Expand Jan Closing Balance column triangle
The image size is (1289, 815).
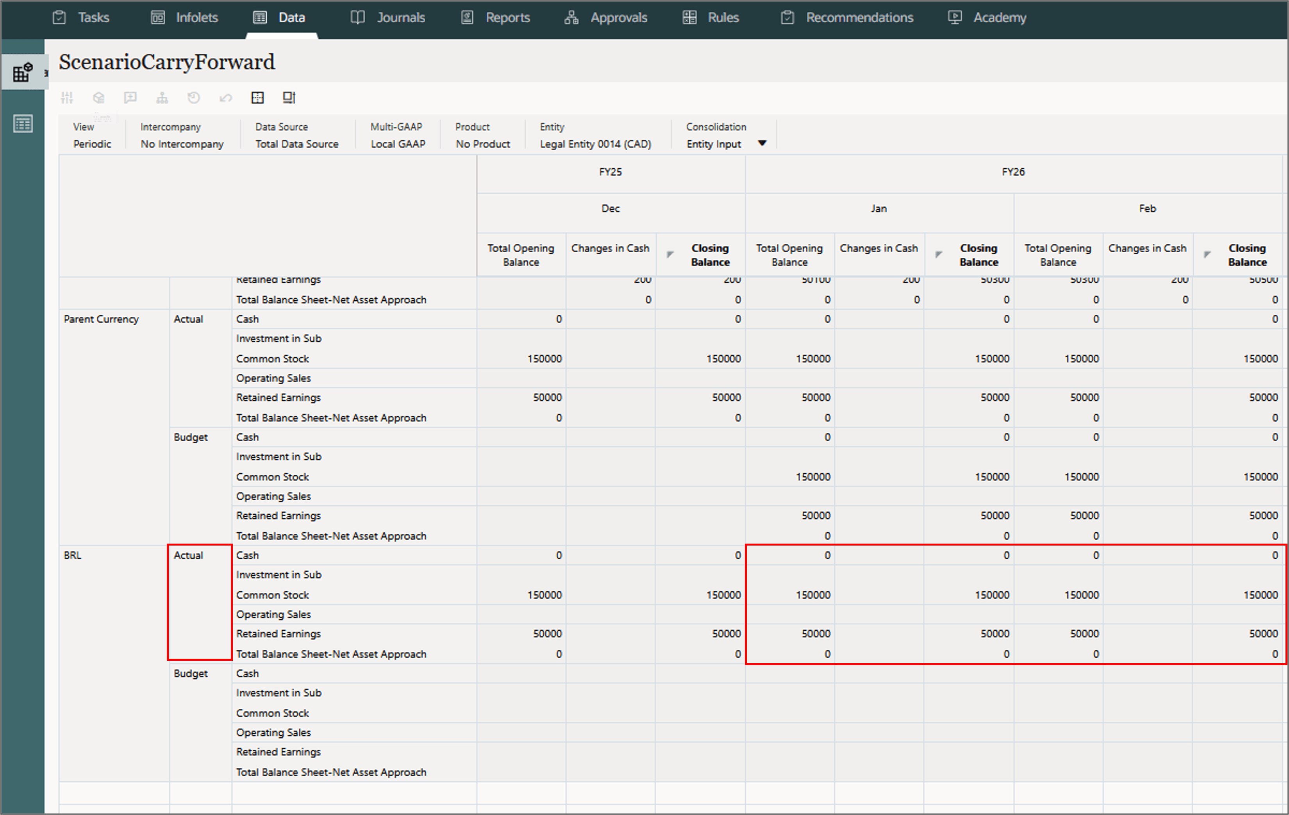938,254
